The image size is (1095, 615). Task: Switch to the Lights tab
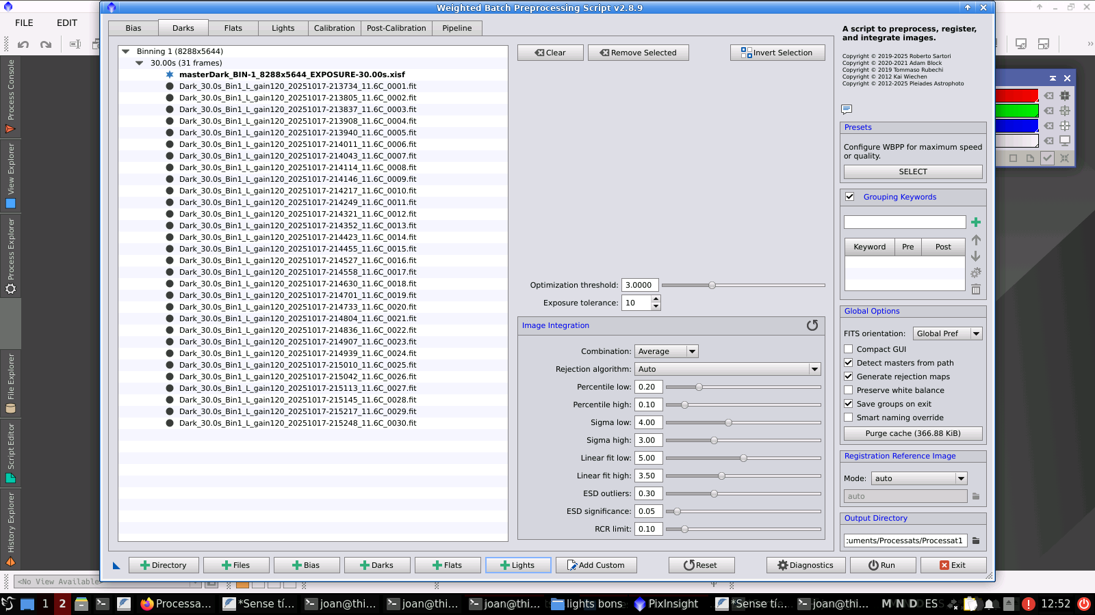283,28
